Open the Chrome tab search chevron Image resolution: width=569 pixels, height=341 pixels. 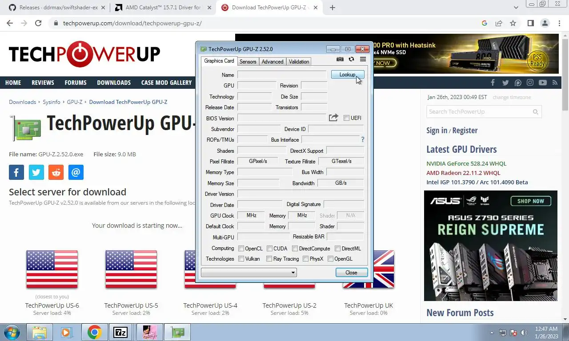tap(516, 8)
